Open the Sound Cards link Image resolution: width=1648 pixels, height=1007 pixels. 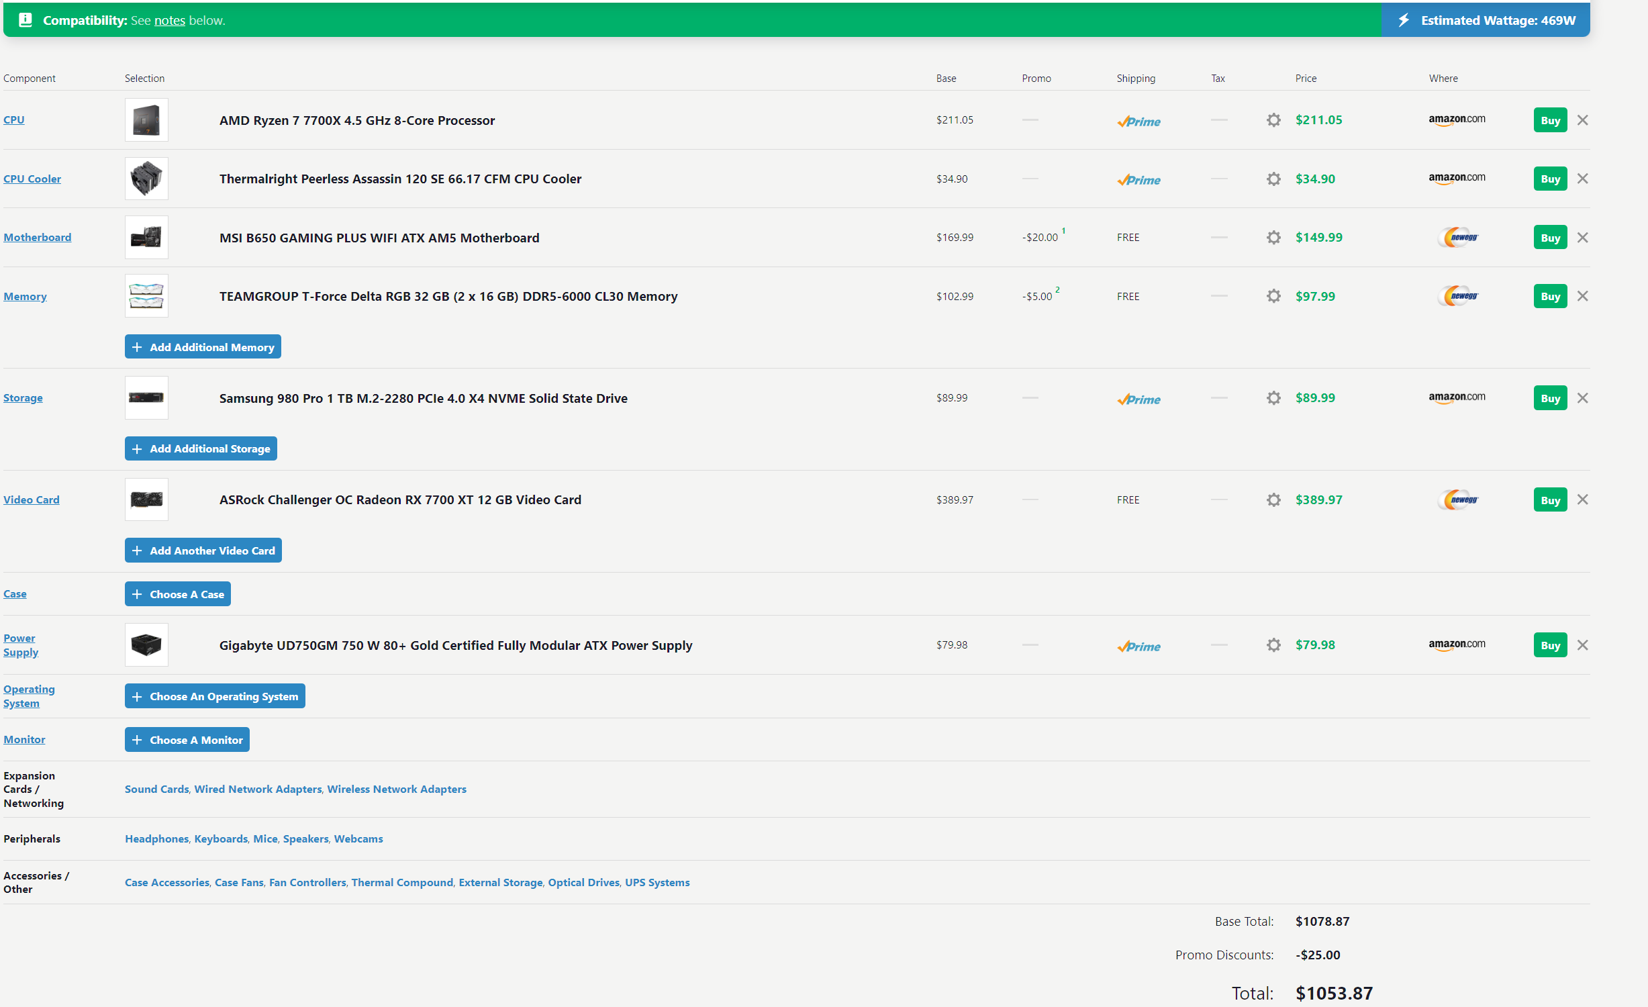[156, 789]
